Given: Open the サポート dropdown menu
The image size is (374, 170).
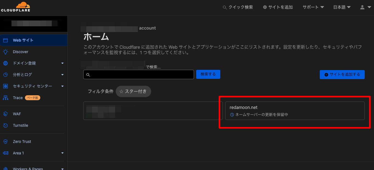Looking at the screenshot, I should (x=313, y=7).
